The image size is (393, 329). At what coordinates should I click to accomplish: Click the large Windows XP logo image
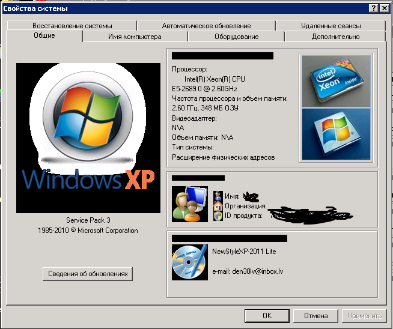[x=88, y=138]
